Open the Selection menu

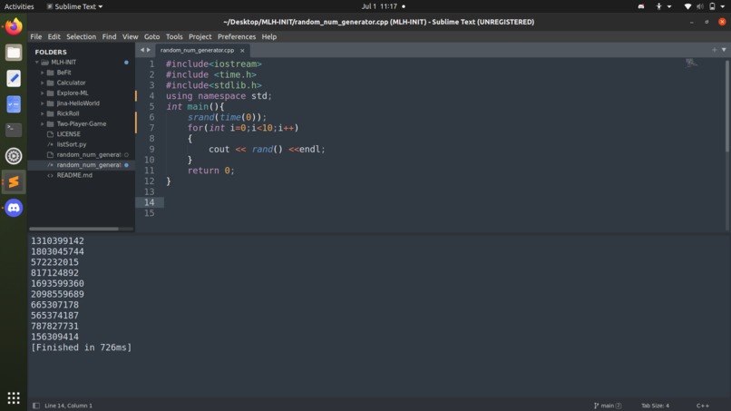(x=81, y=36)
